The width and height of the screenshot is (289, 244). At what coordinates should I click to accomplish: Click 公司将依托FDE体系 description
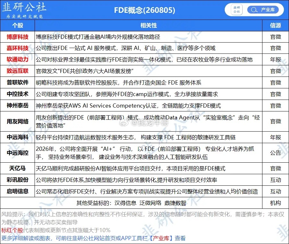point(126,180)
